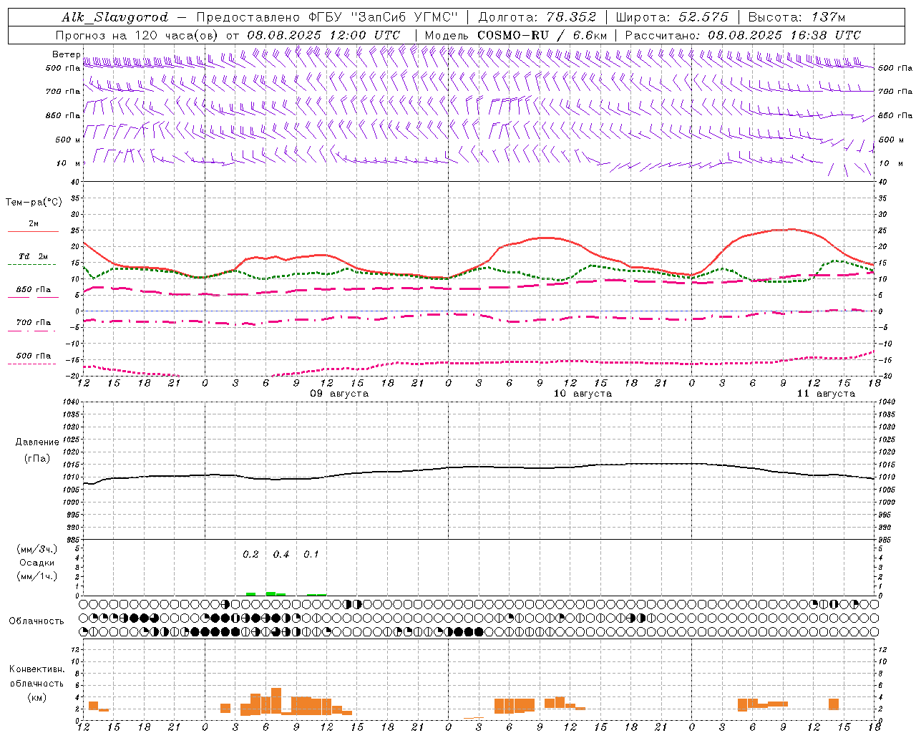The image size is (916, 733).
Task: Click the green dashed line sample under Td 2м
Action: (33, 265)
